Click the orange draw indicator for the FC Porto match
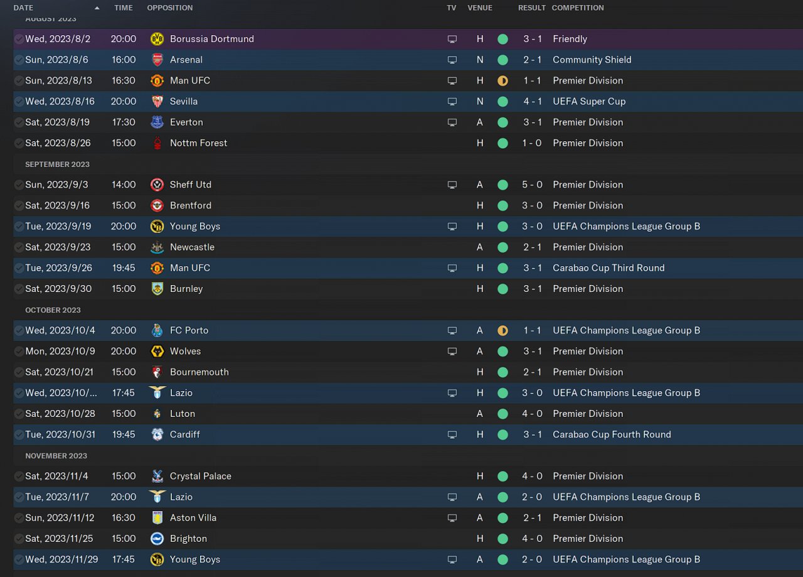Screen dimensions: 803x577 [503, 330]
